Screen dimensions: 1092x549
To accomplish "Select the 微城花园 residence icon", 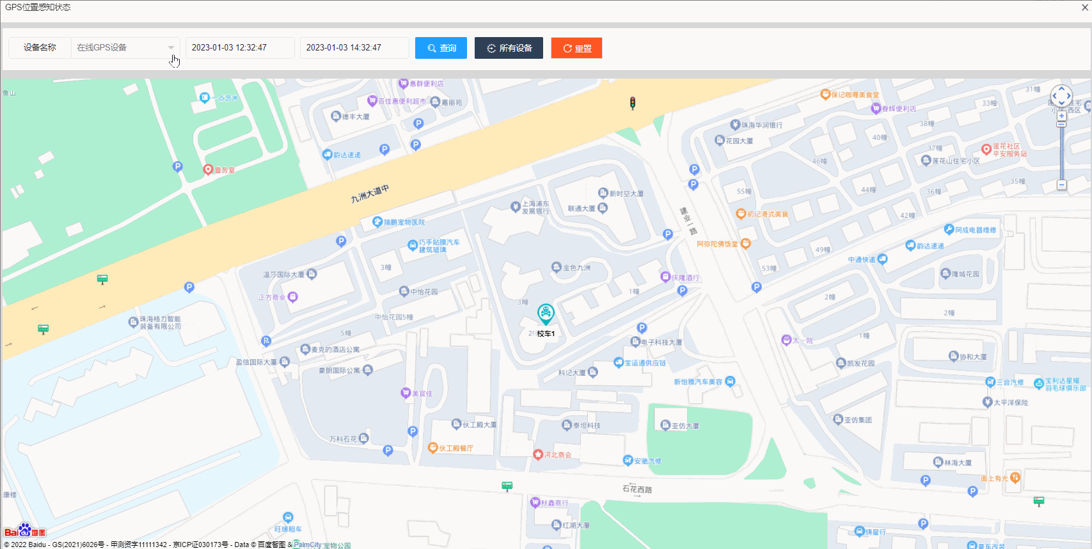I will pos(946,274).
